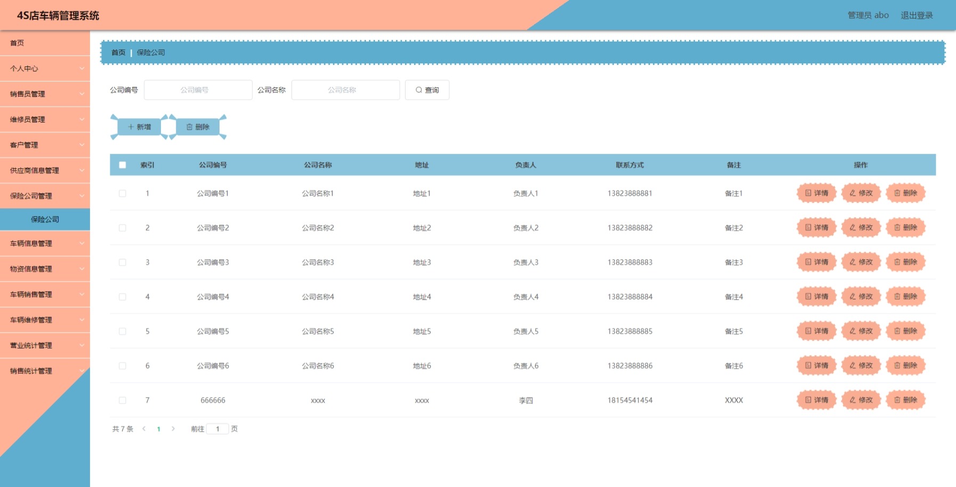Check the box for row 公司编号1
The image size is (956, 487).
click(123, 193)
